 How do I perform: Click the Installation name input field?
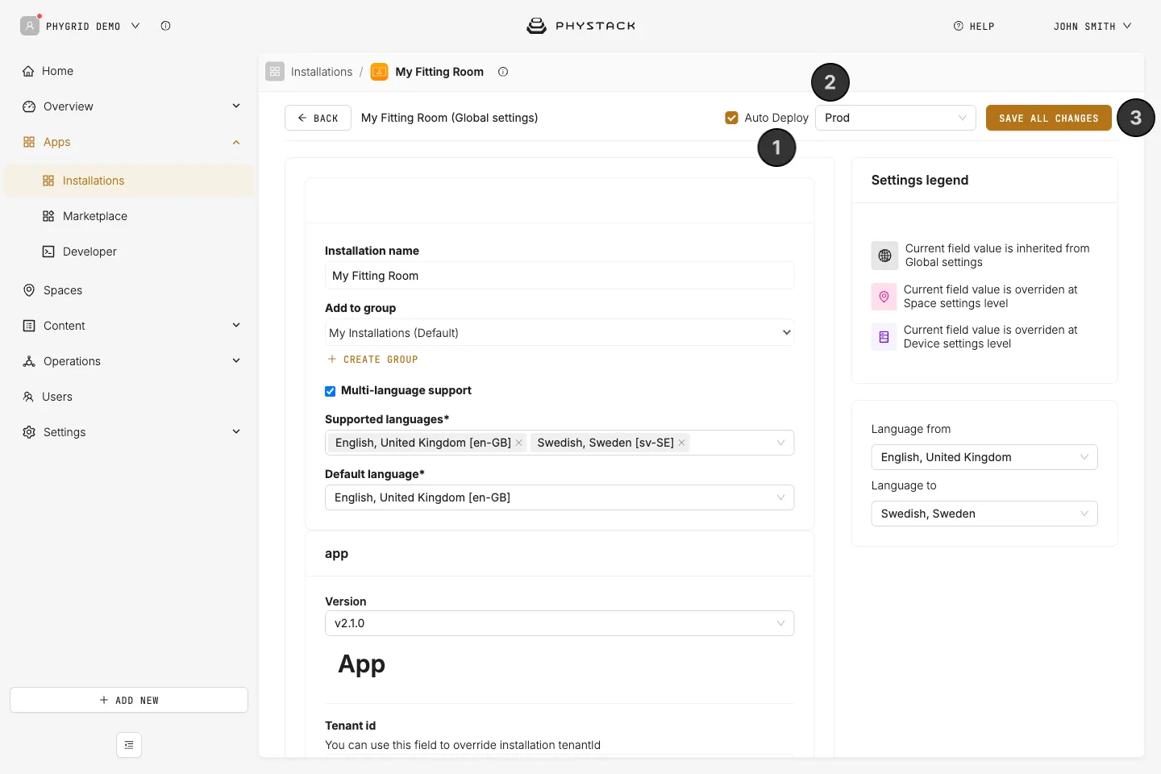(560, 276)
